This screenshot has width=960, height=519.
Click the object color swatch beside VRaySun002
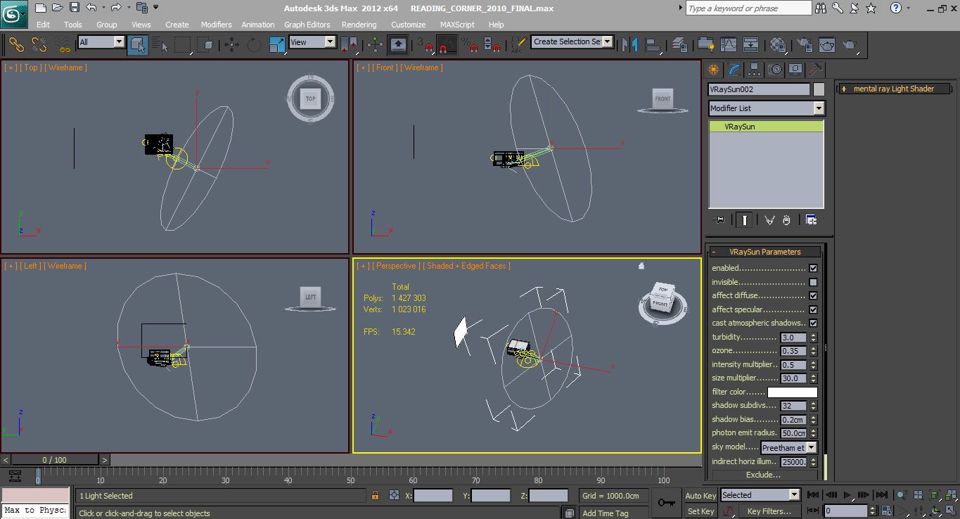[x=819, y=89]
